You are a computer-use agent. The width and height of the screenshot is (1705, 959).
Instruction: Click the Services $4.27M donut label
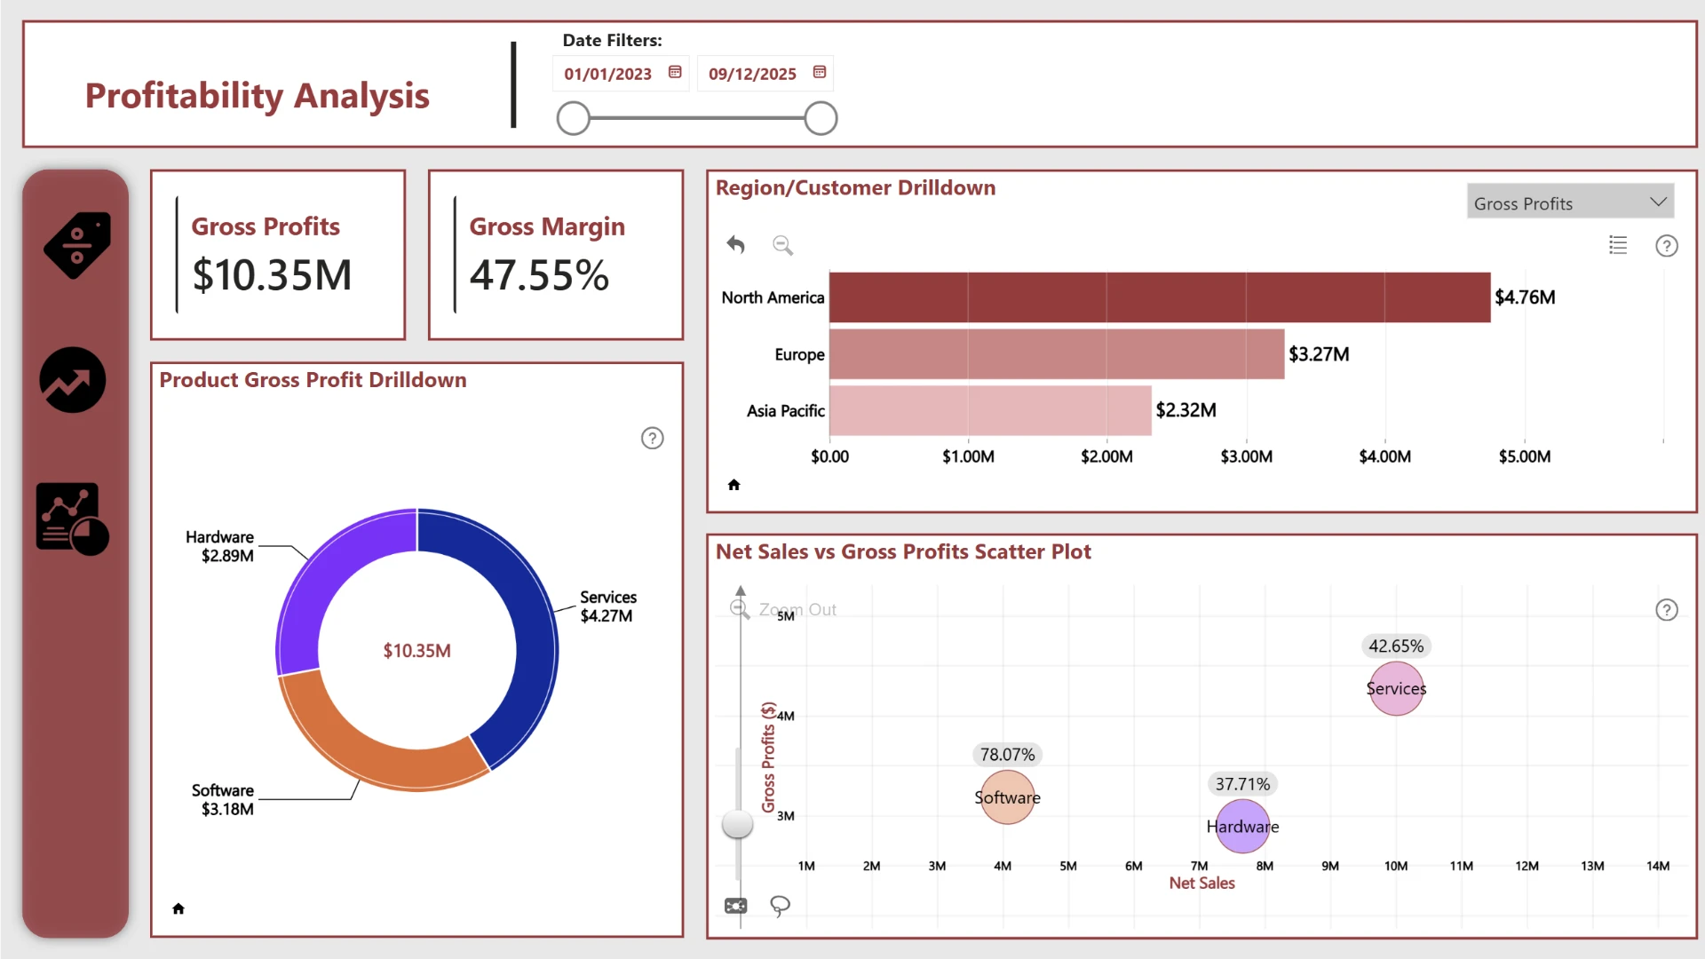tap(608, 606)
